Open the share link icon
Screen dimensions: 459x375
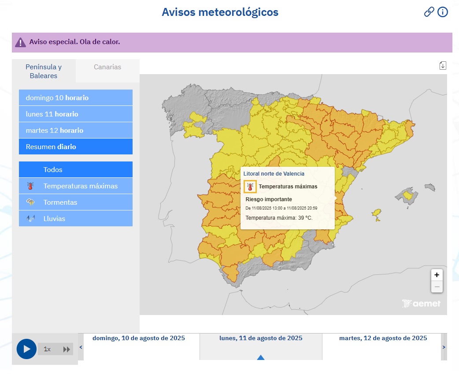(429, 12)
